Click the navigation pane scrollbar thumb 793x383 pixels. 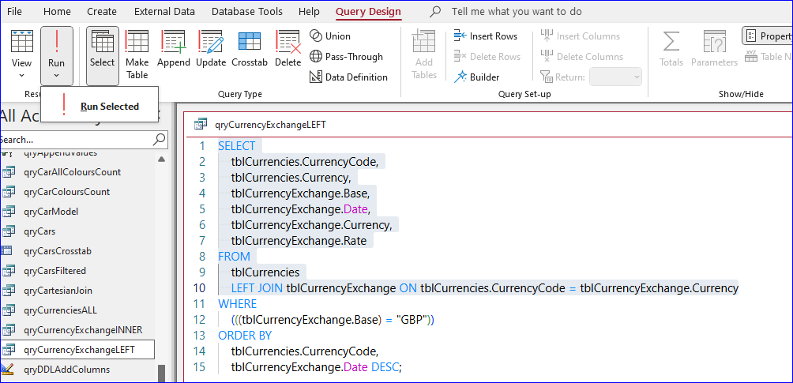[x=161, y=374]
